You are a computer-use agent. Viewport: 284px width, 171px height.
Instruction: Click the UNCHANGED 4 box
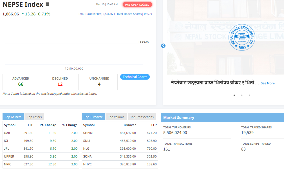pos(99,82)
